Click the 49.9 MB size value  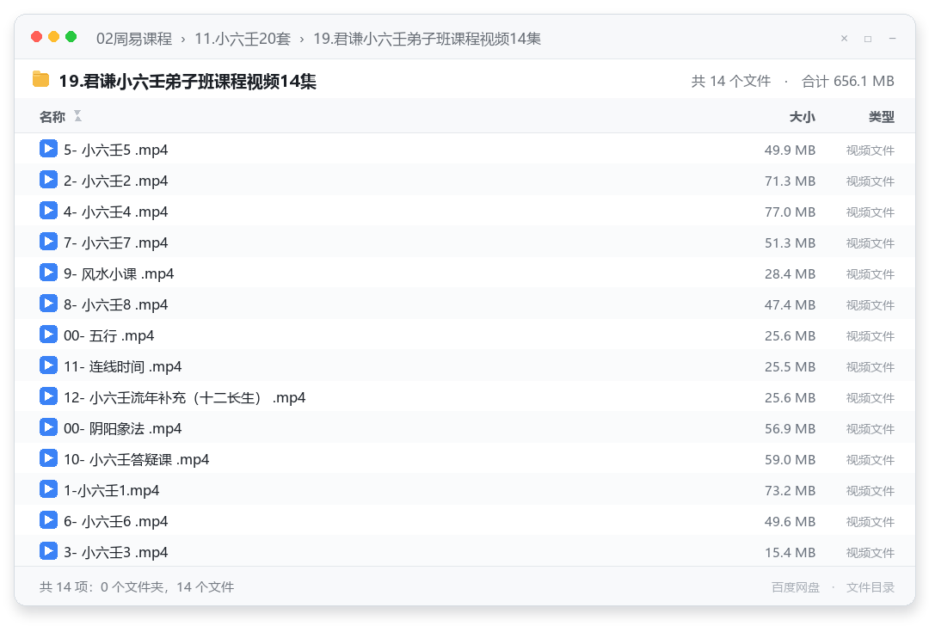click(790, 150)
